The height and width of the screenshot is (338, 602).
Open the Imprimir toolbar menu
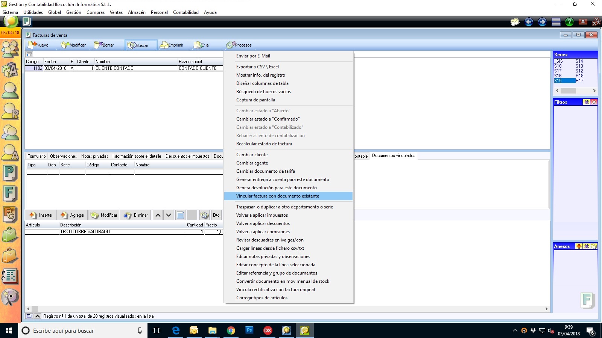point(172,45)
